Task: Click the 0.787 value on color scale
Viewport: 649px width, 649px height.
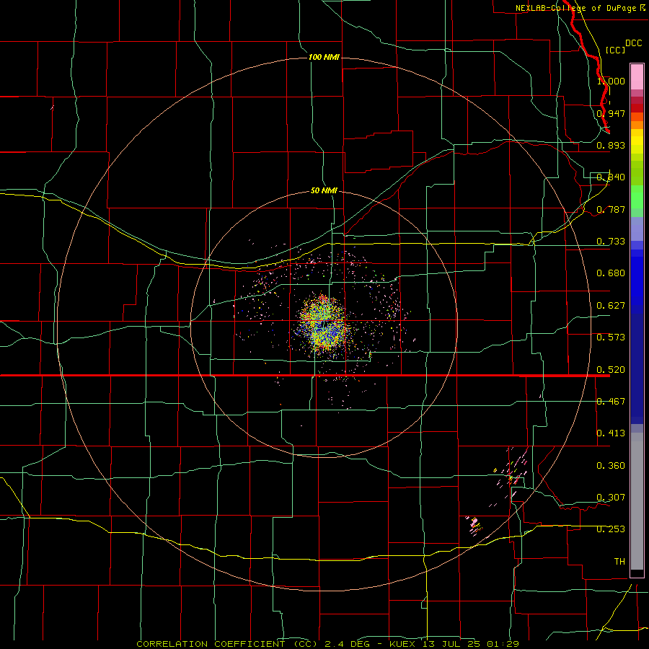Action: tap(611, 209)
